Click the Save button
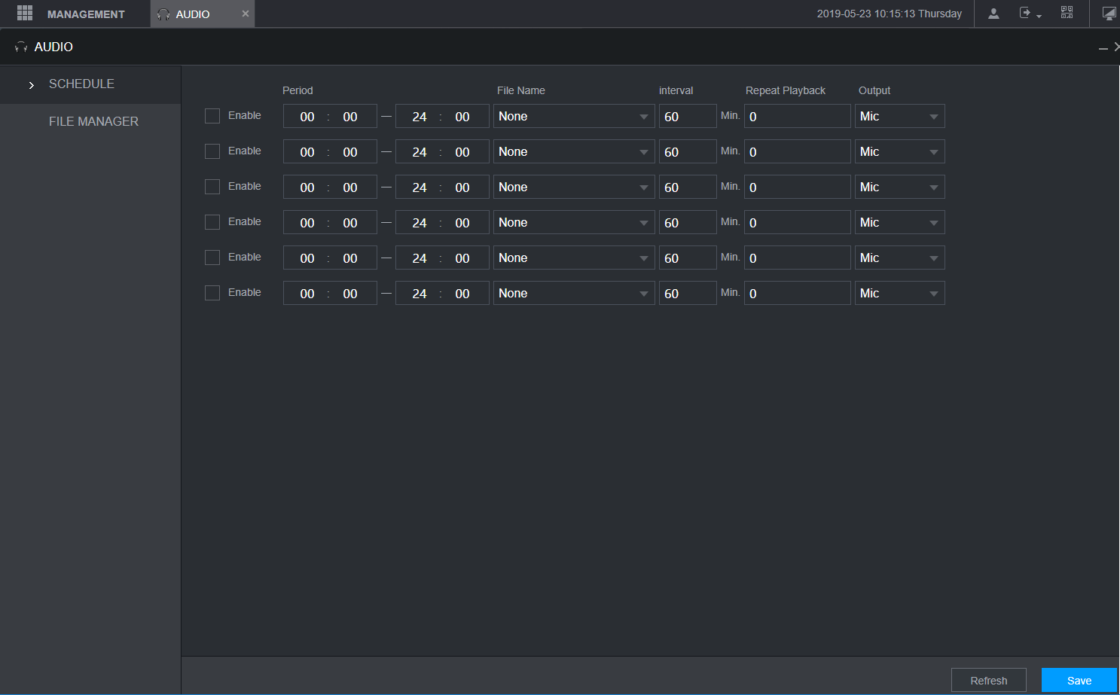This screenshot has height=695, width=1120. pos(1079,680)
